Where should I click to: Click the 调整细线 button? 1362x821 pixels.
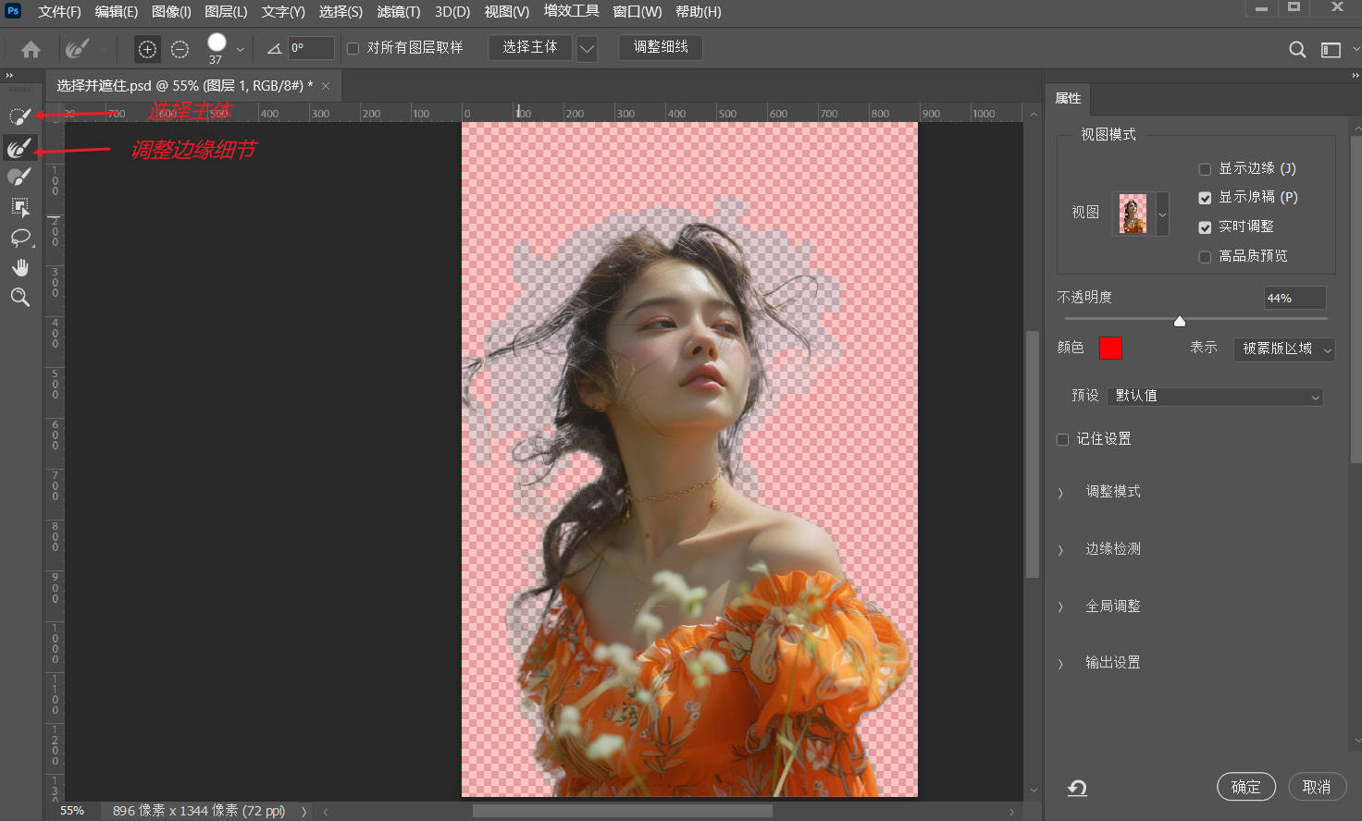(661, 47)
